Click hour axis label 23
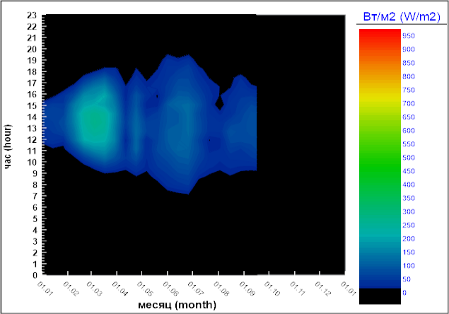Viewport: 449px width, 314px height. click(32, 15)
